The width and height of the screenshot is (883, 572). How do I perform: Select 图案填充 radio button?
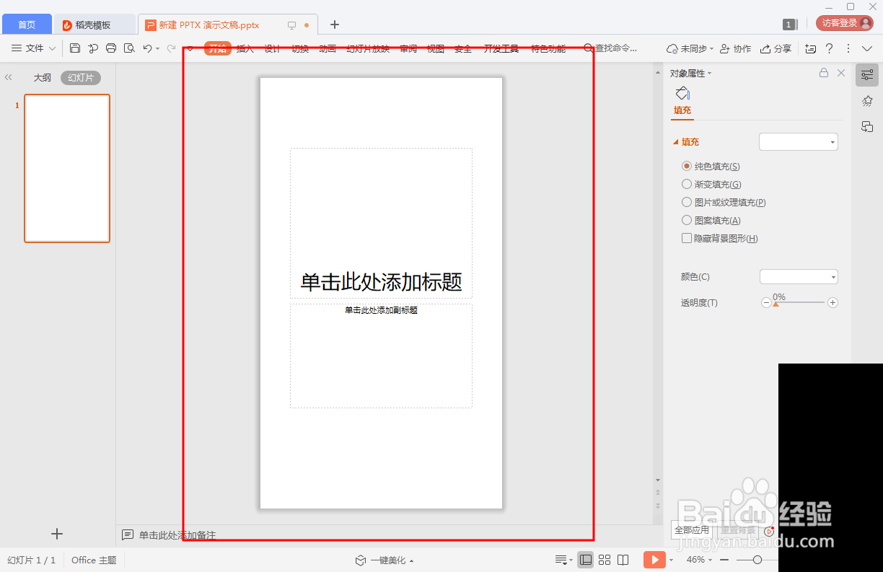(687, 220)
